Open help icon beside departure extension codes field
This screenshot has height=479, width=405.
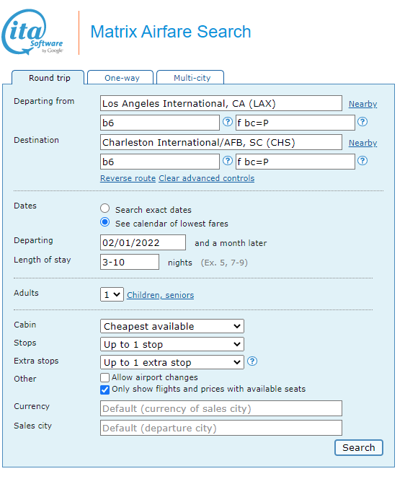click(362, 122)
